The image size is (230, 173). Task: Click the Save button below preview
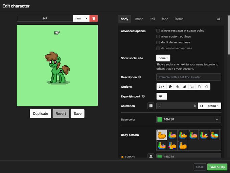(77, 113)
